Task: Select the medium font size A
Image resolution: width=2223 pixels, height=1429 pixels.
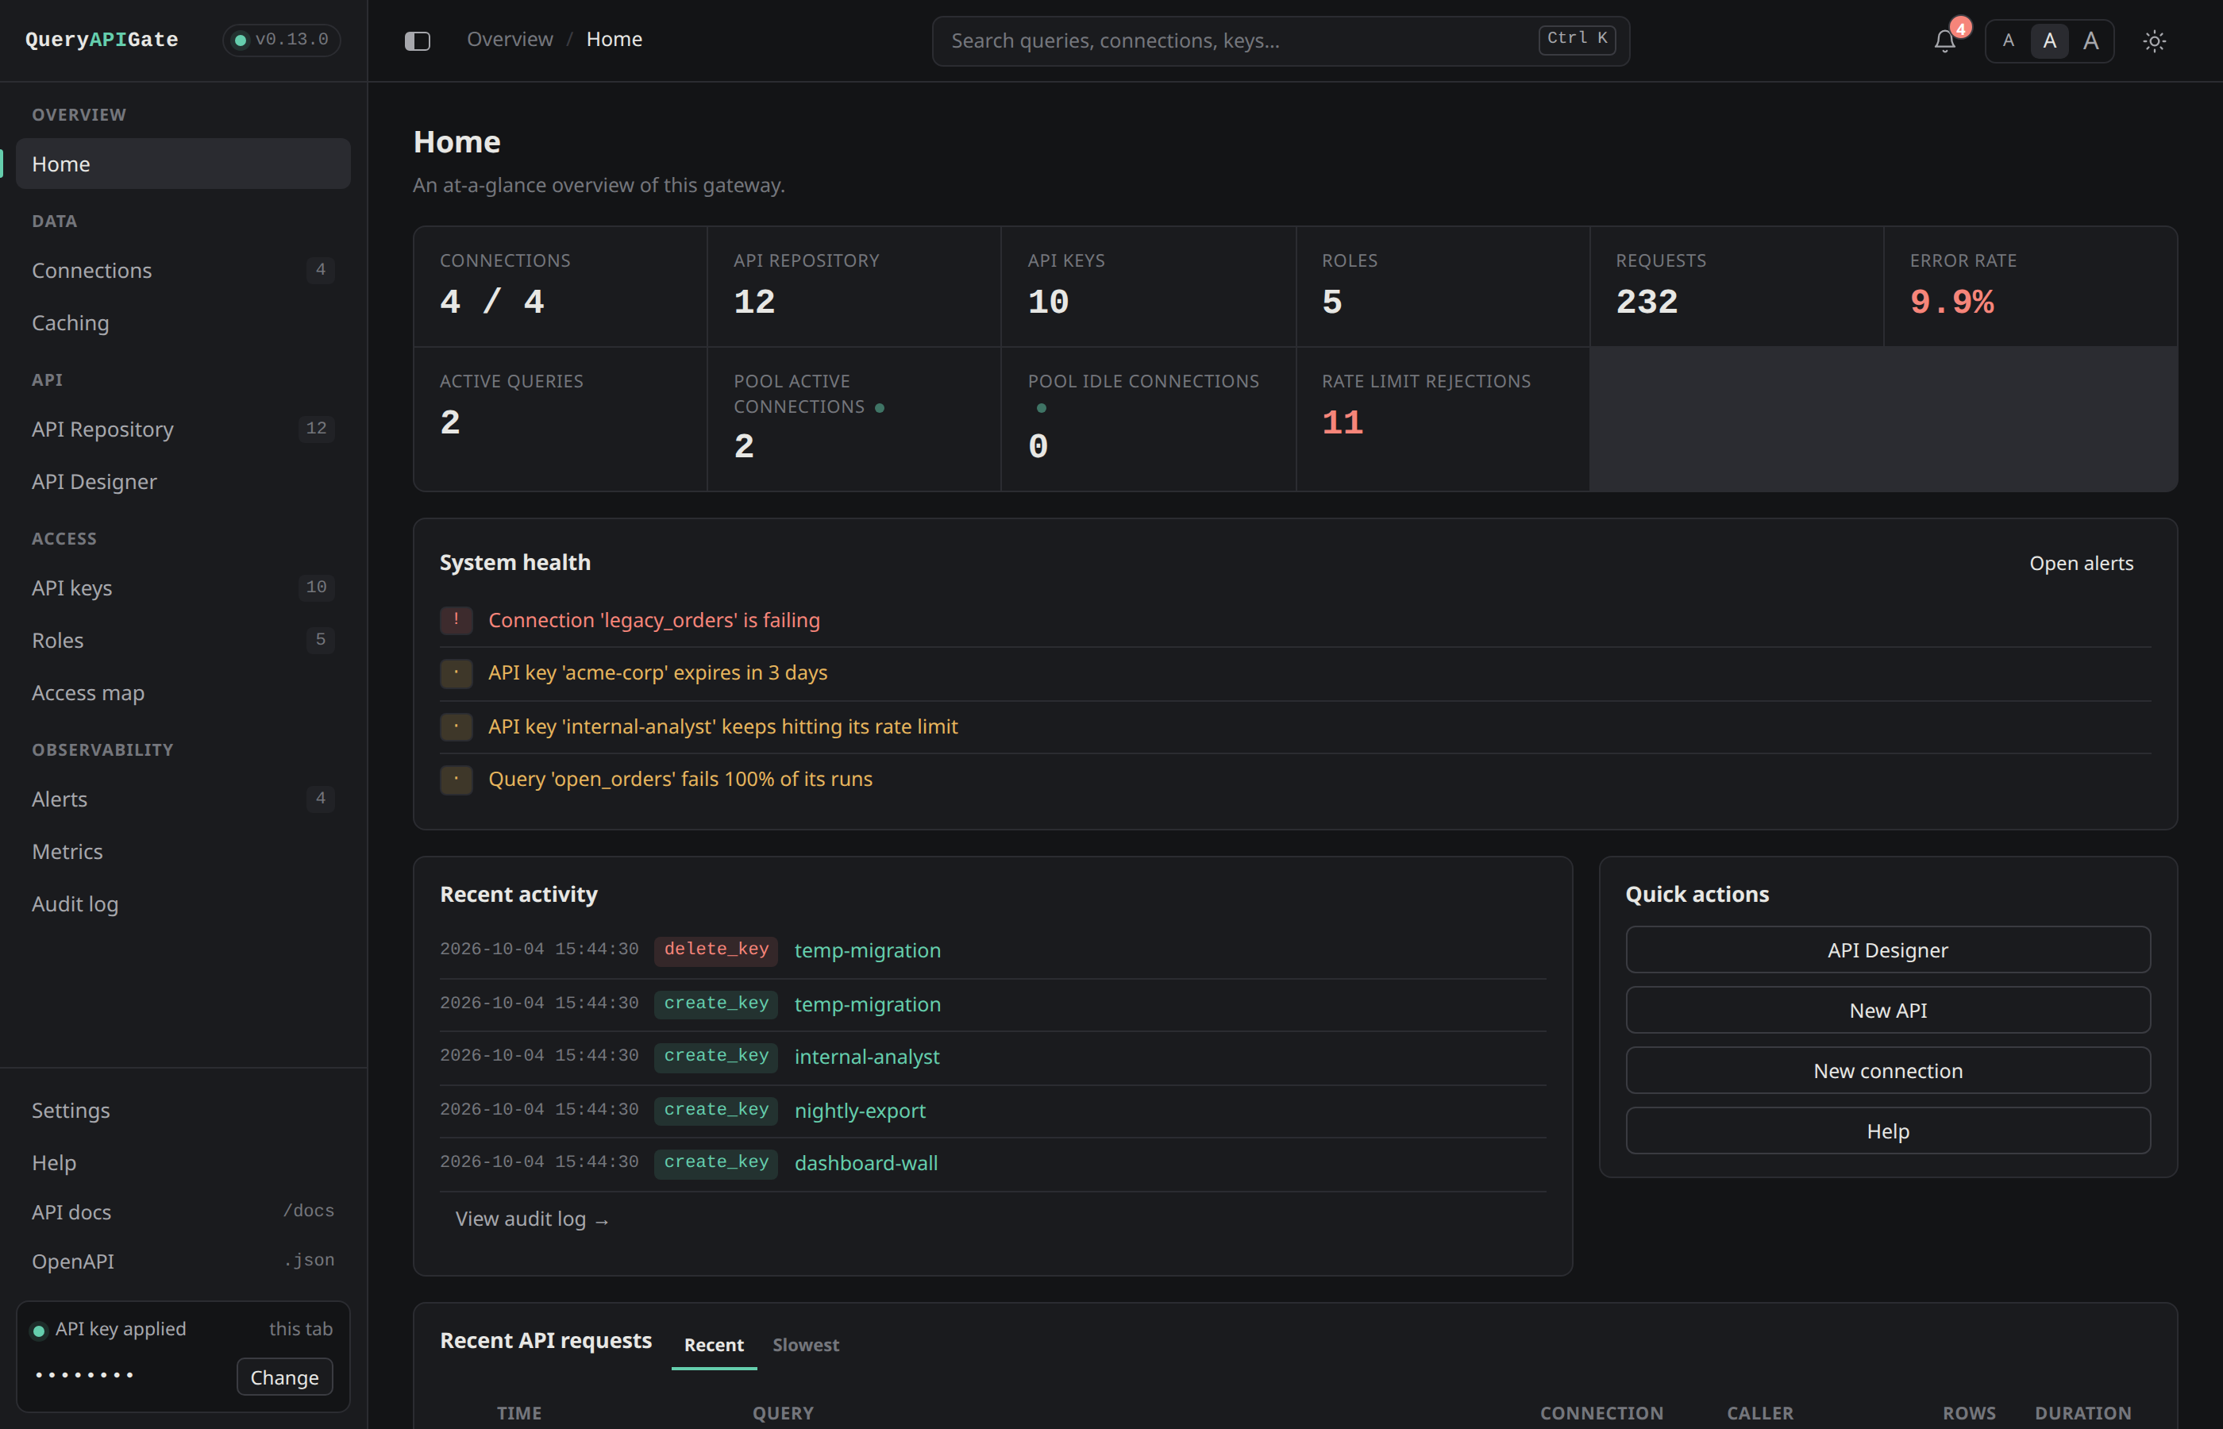Action: 2049,40
